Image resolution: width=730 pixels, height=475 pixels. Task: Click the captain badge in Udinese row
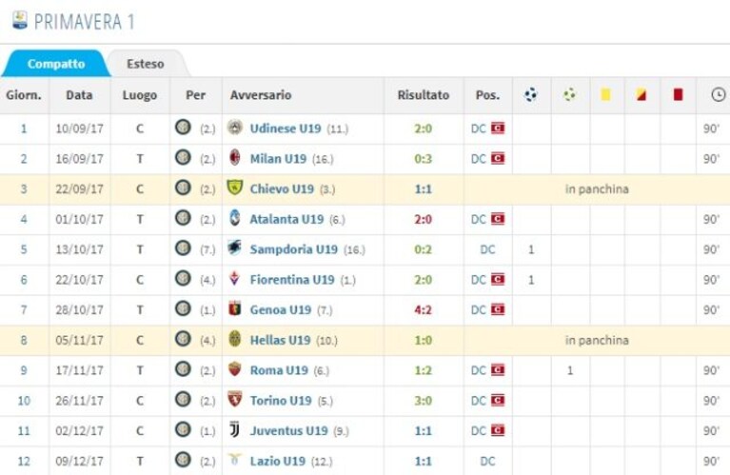498,129
